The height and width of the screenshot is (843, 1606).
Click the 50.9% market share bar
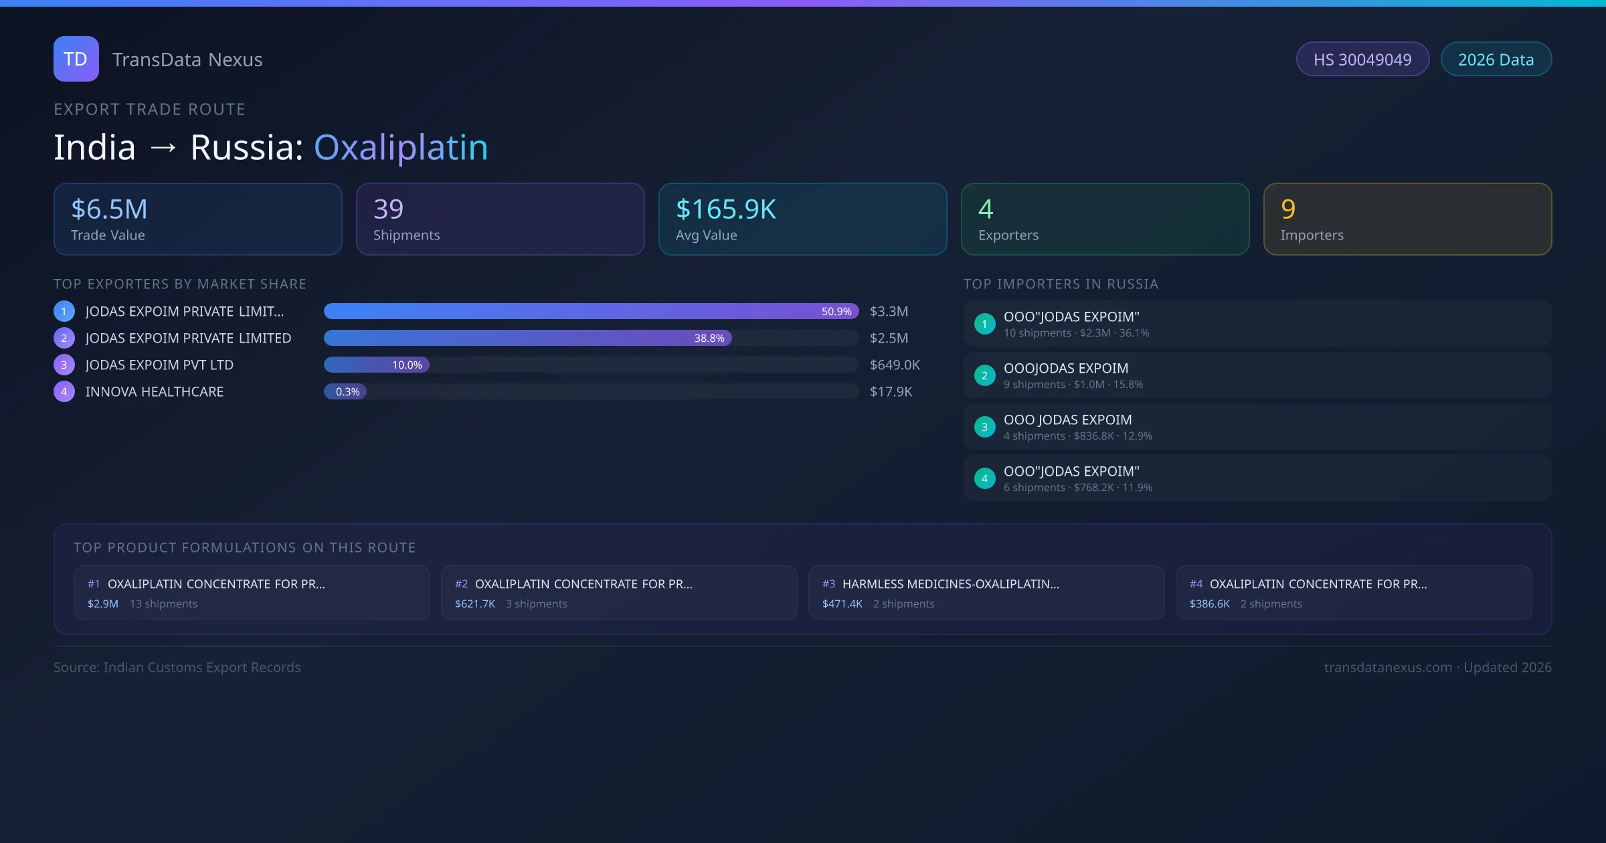591,311
